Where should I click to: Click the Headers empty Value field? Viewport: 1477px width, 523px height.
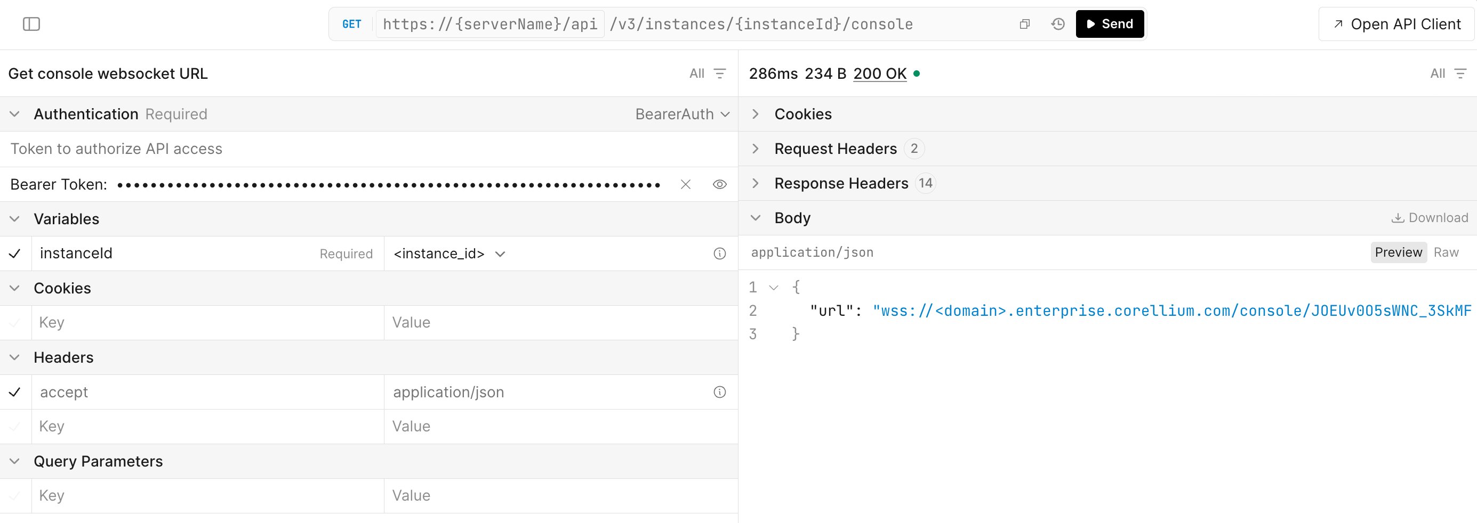561,427
